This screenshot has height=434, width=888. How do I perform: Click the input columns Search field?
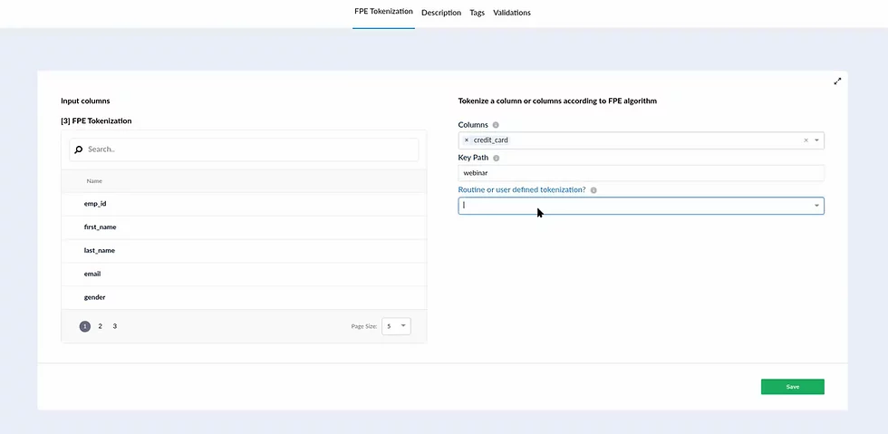click(x=244, y=149)
